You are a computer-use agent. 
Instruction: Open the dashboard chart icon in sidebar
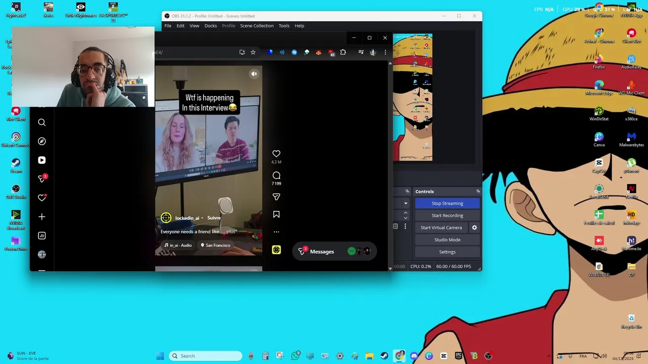pos(42,236)
